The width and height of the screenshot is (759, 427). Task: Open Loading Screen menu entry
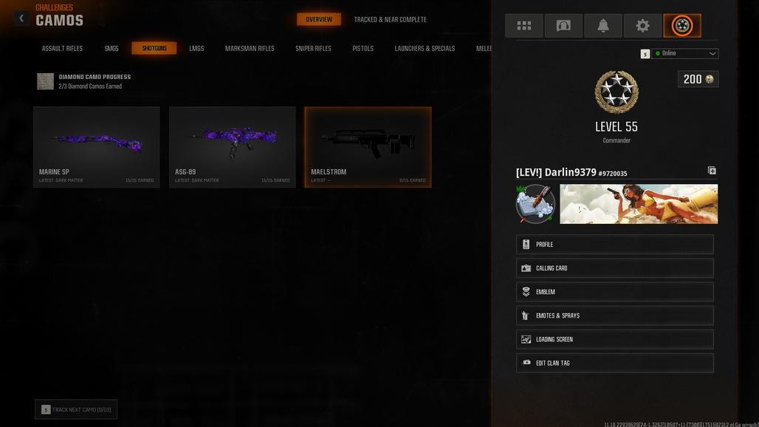tap(615, 339)
